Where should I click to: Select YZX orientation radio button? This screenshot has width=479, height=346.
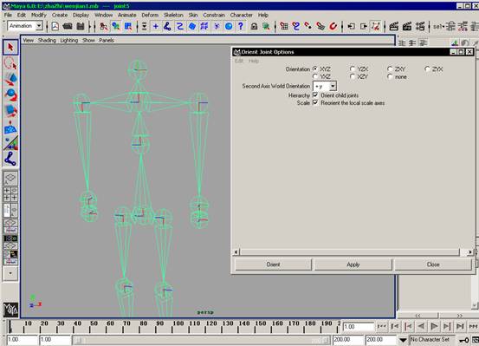point(353,69)
